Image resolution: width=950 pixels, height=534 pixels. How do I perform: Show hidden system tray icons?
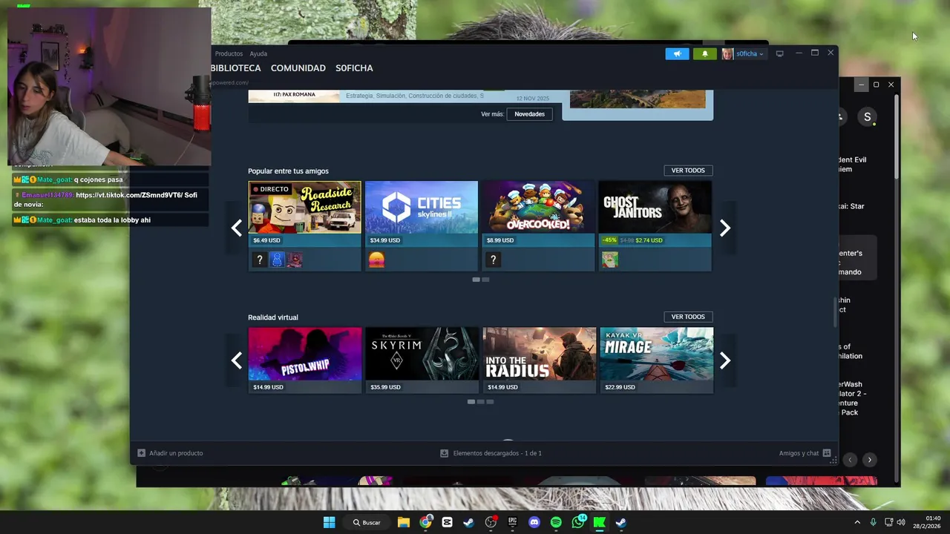[857, 522]
